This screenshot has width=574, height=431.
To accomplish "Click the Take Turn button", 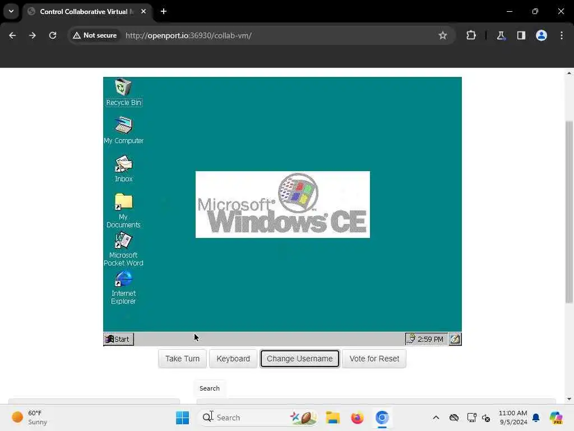I will 182,359.
